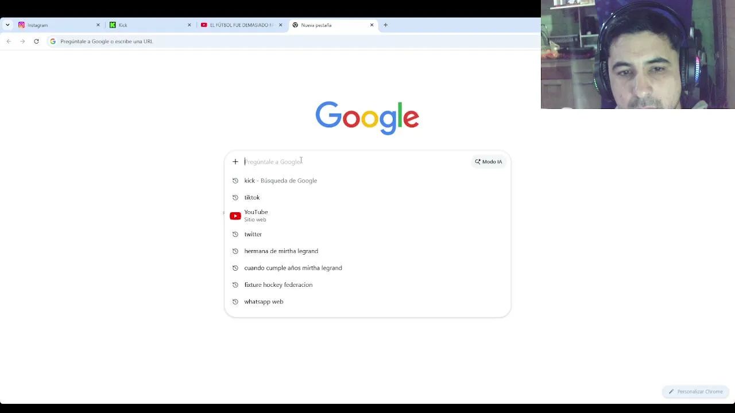Click the YouTube logo icon in suggestions

tap(235, 216)
